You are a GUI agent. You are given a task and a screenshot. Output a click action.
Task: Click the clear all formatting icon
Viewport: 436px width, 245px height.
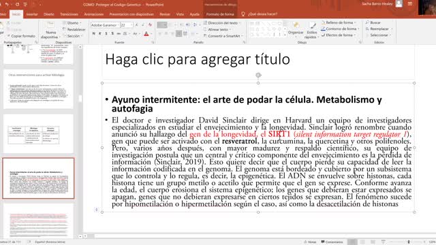(x=150, y=25)
